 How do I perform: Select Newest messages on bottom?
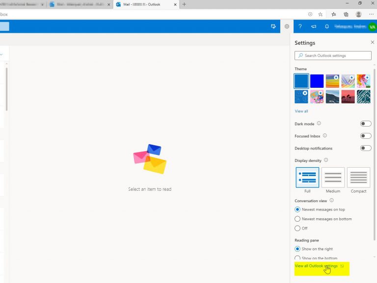pos(297,219)
